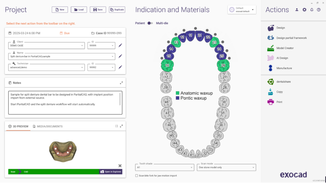The image size is (326, 183).
Task: Toggle the dot beside tooth 14
Action: [x=164, y=50]
